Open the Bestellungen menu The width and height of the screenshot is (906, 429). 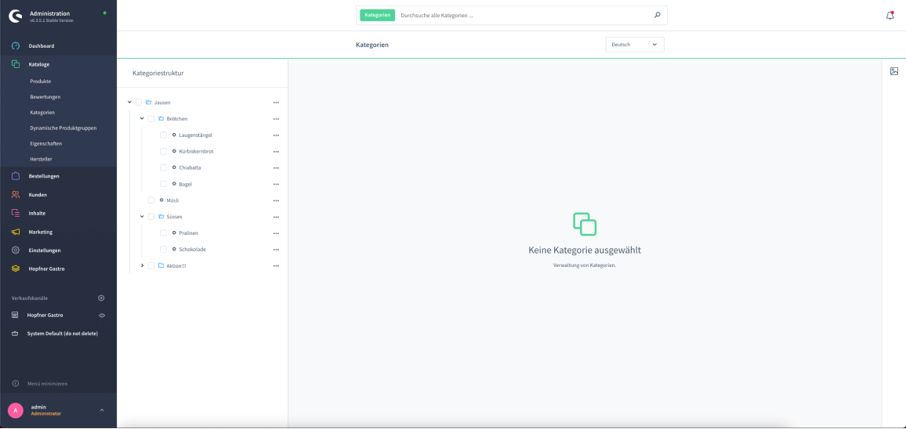[44, 176]
